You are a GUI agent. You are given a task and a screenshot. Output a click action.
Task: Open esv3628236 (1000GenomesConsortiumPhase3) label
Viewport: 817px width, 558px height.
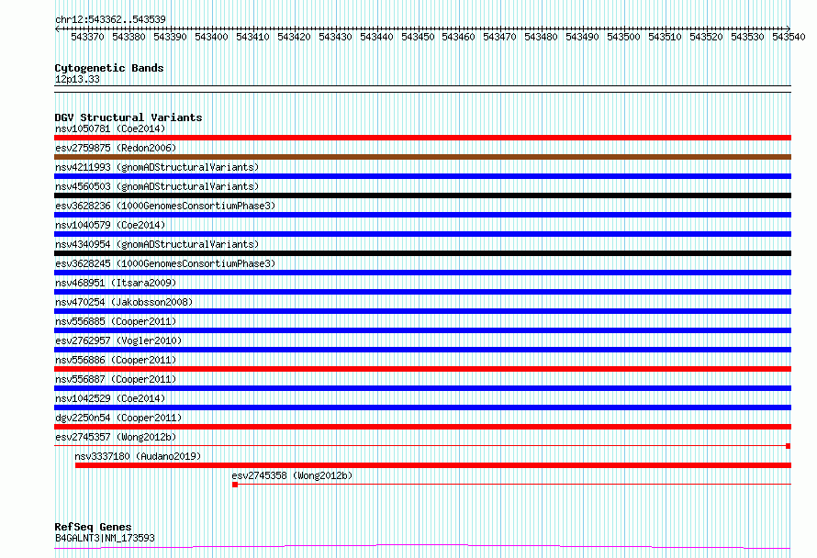[165, 206]
